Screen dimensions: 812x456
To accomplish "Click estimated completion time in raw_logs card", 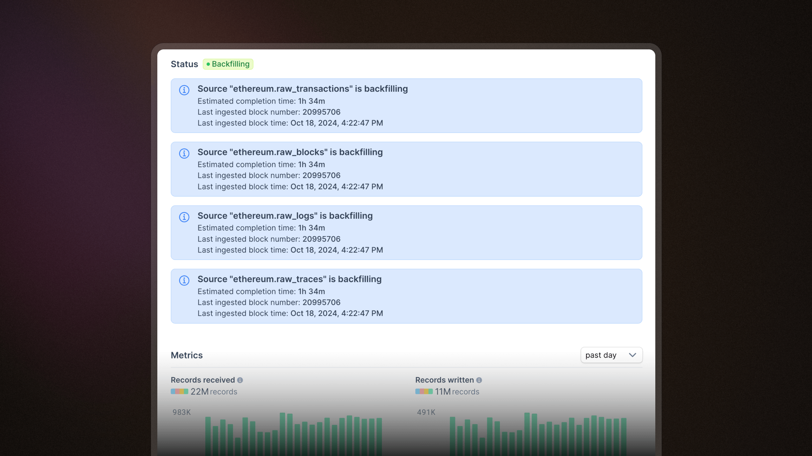I will click(x=261, y=228).
